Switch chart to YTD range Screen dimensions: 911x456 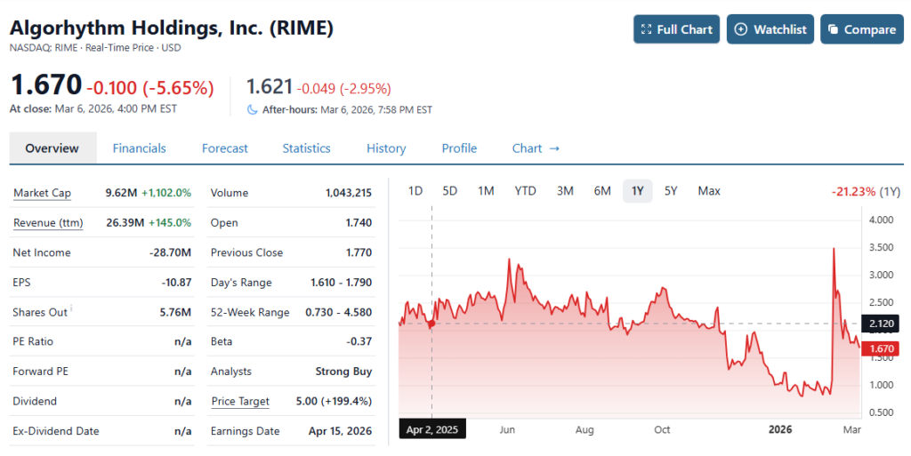525,191
